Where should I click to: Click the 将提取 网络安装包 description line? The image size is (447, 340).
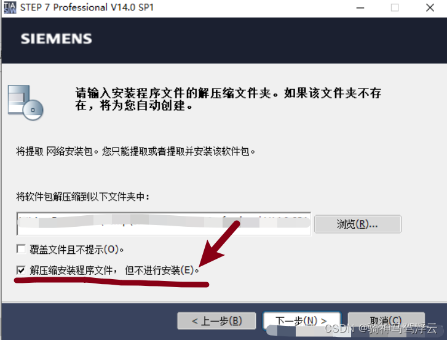point(136,151)
